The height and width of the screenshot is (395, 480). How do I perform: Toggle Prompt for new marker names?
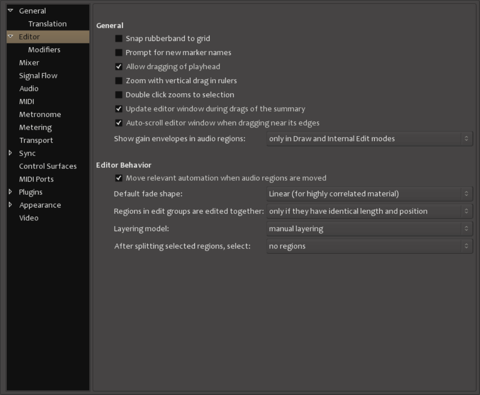click(119, 53)
